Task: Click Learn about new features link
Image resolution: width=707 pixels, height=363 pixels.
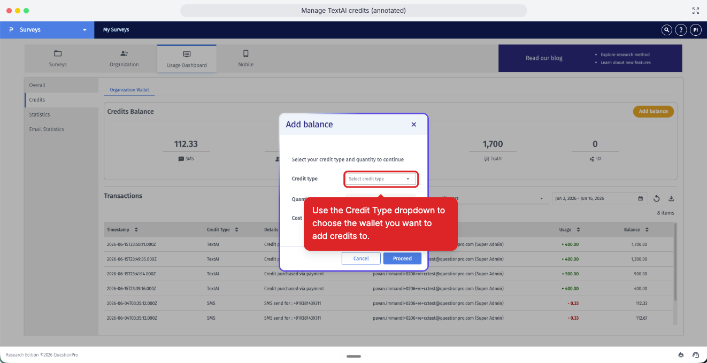Action: (x=625, y=63)
